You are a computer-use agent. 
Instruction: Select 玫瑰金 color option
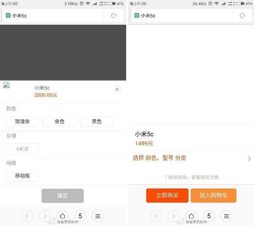point(22,122)
